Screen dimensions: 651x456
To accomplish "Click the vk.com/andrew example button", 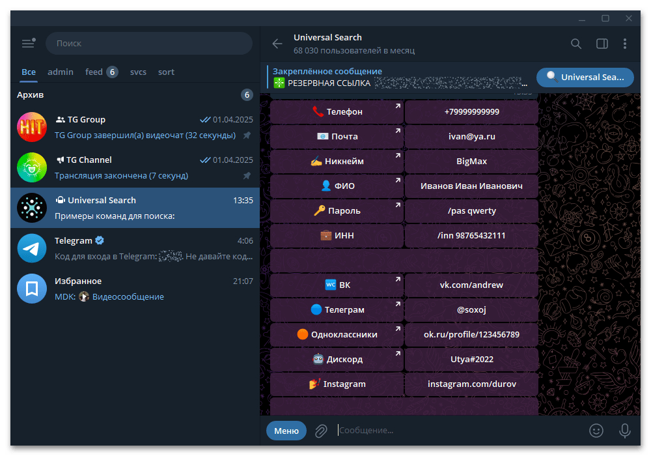I will (471, 285).
